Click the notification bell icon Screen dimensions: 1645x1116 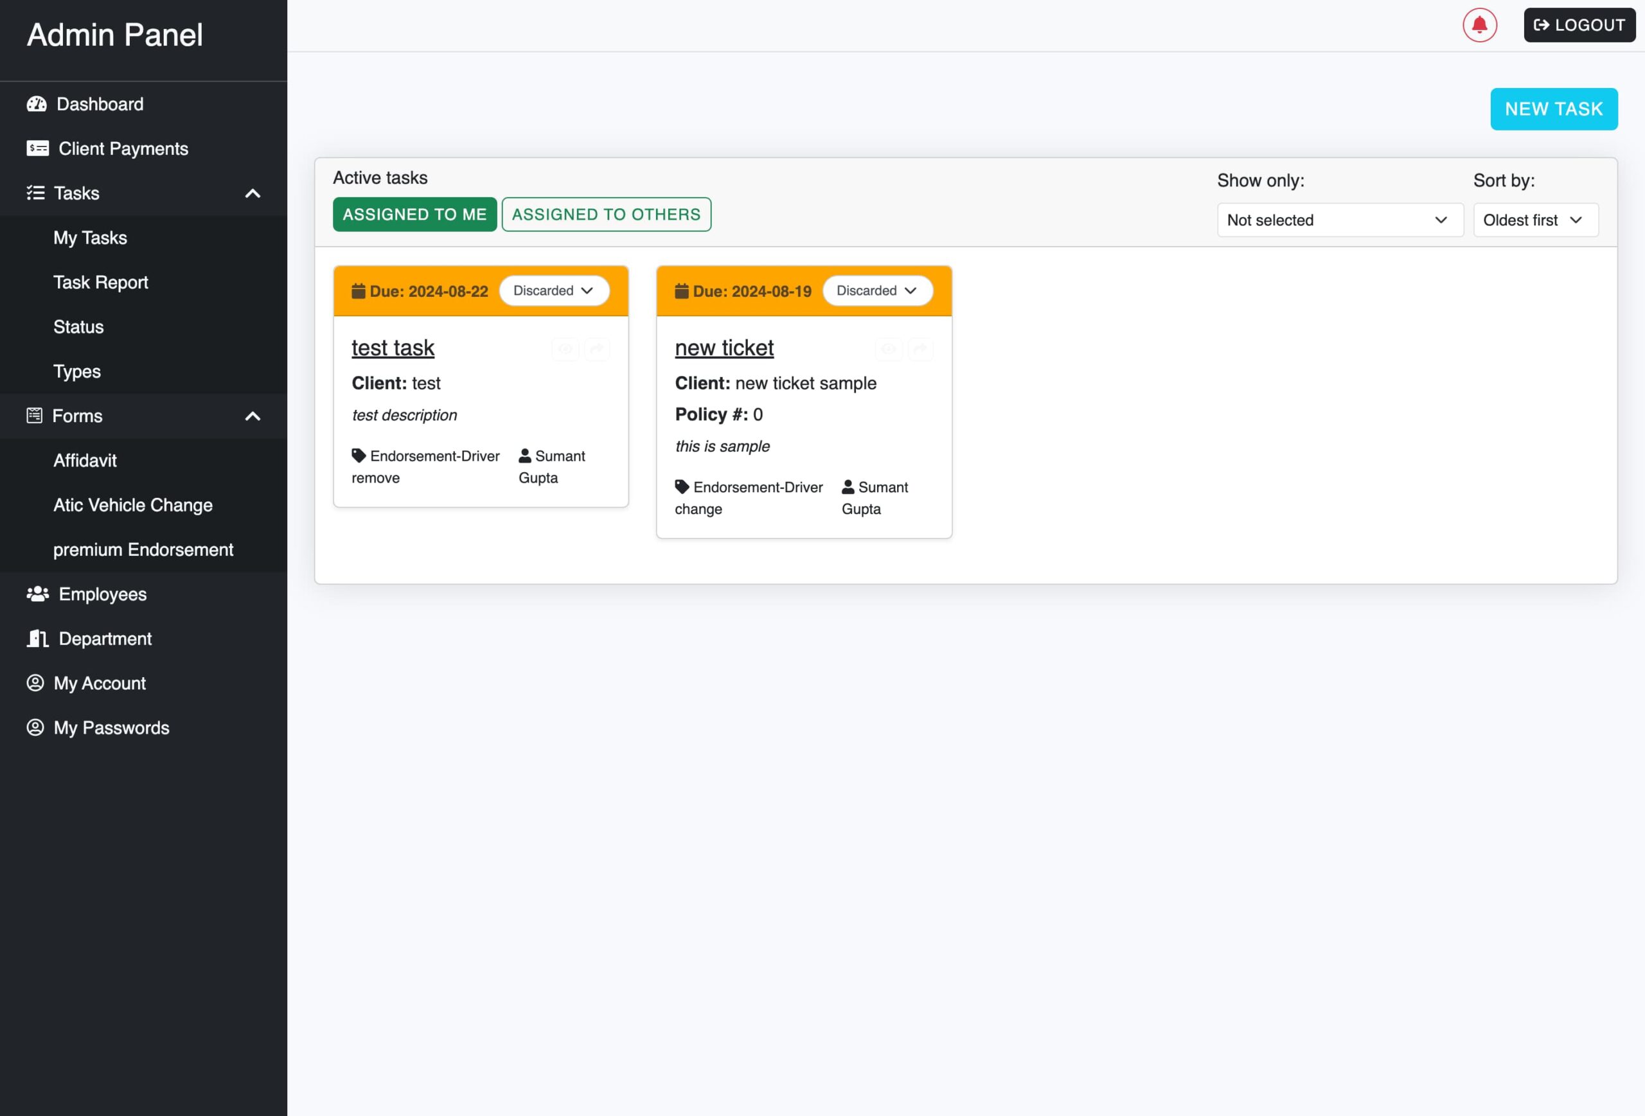[1479, 26]
